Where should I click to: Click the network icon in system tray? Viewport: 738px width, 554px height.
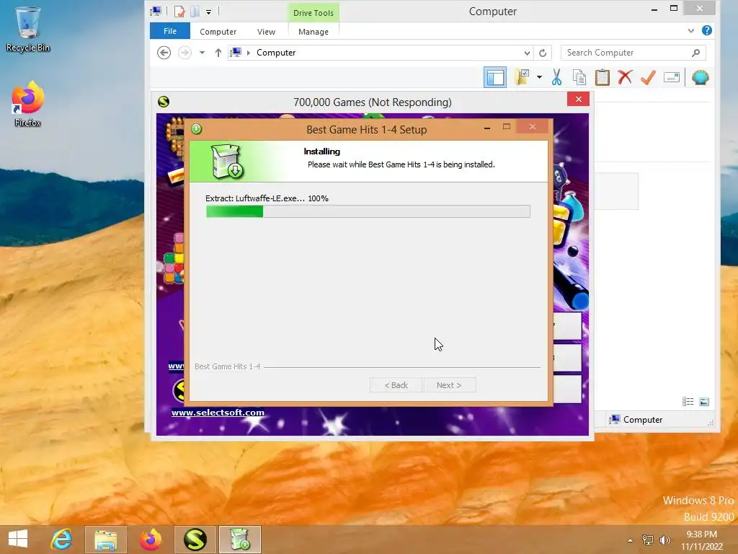(648, 540)
